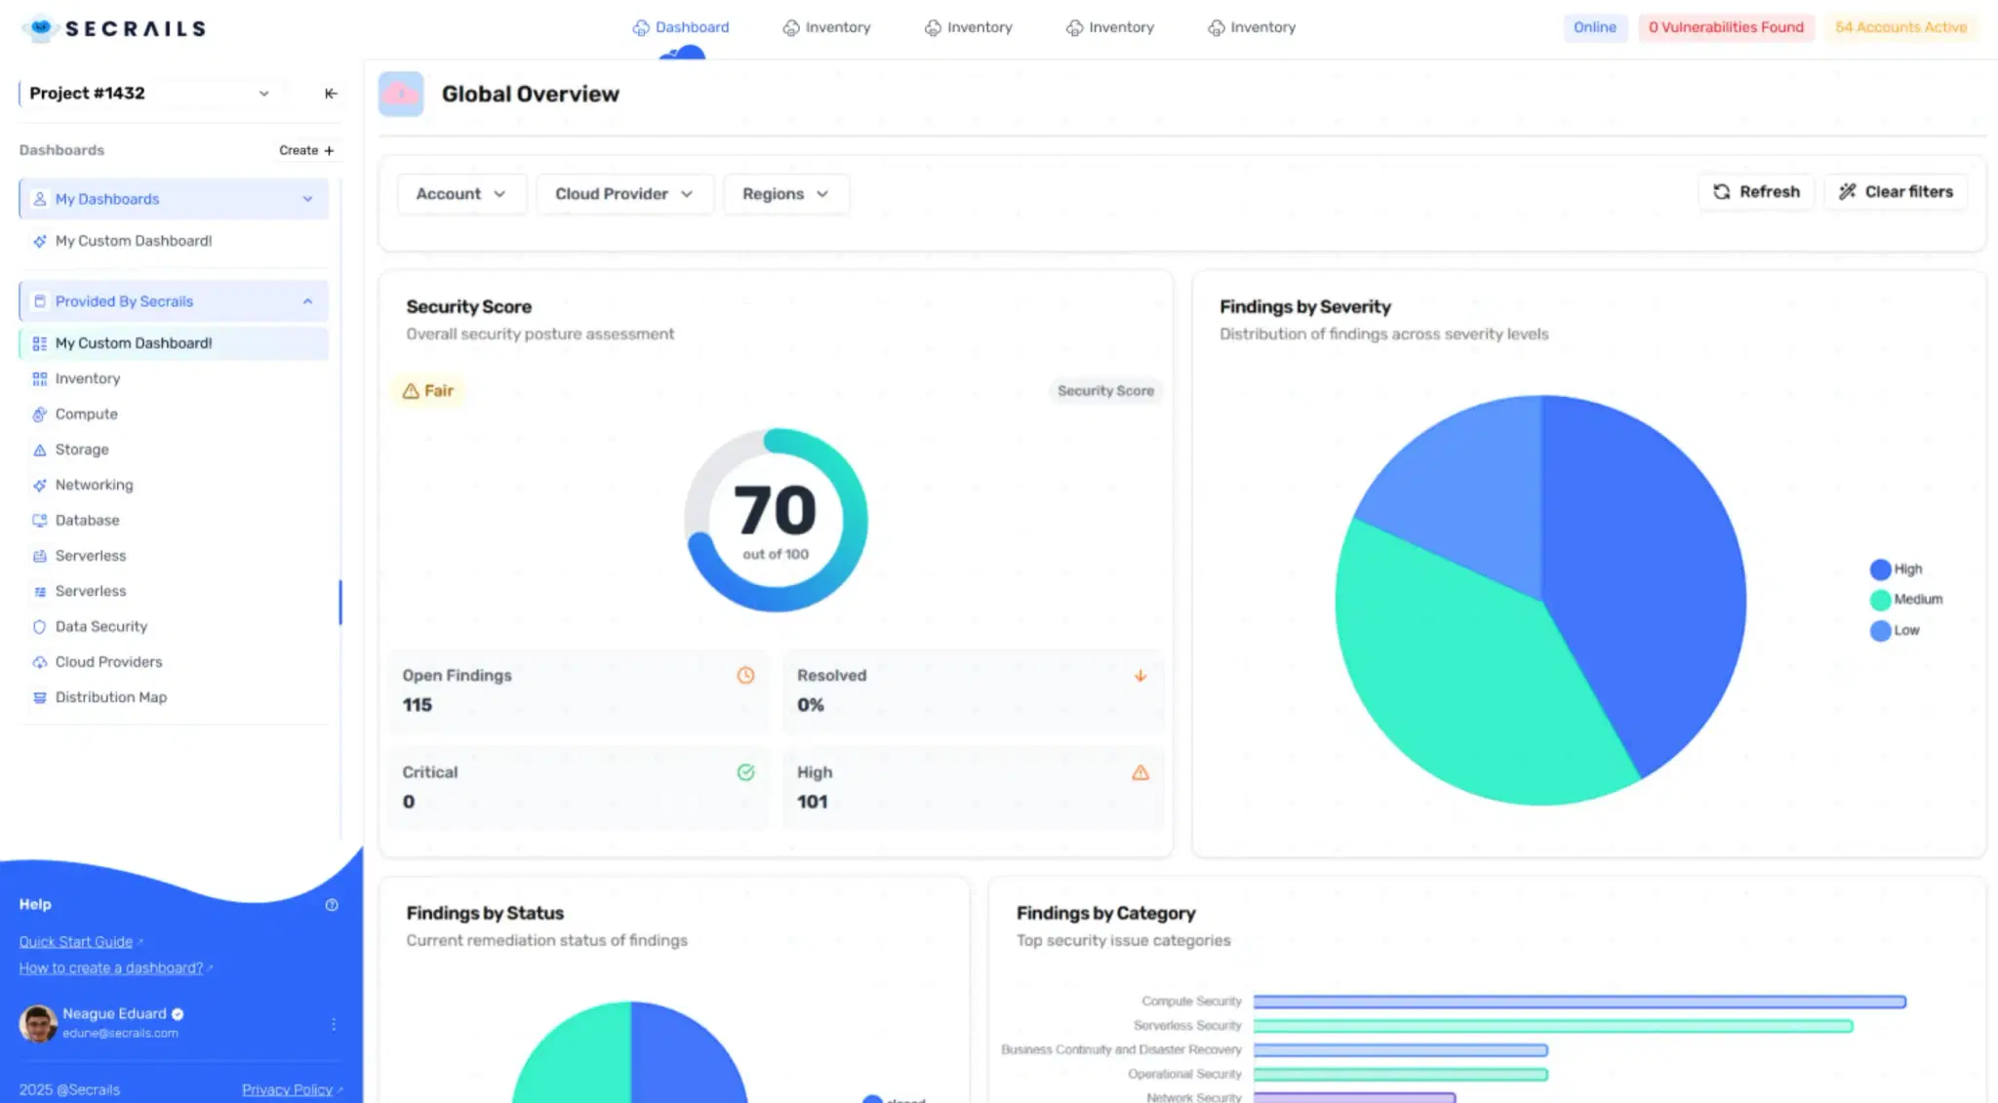Click the clock icon in Open Findings
Screen dimensions: 1998x1103
[745, 675]
